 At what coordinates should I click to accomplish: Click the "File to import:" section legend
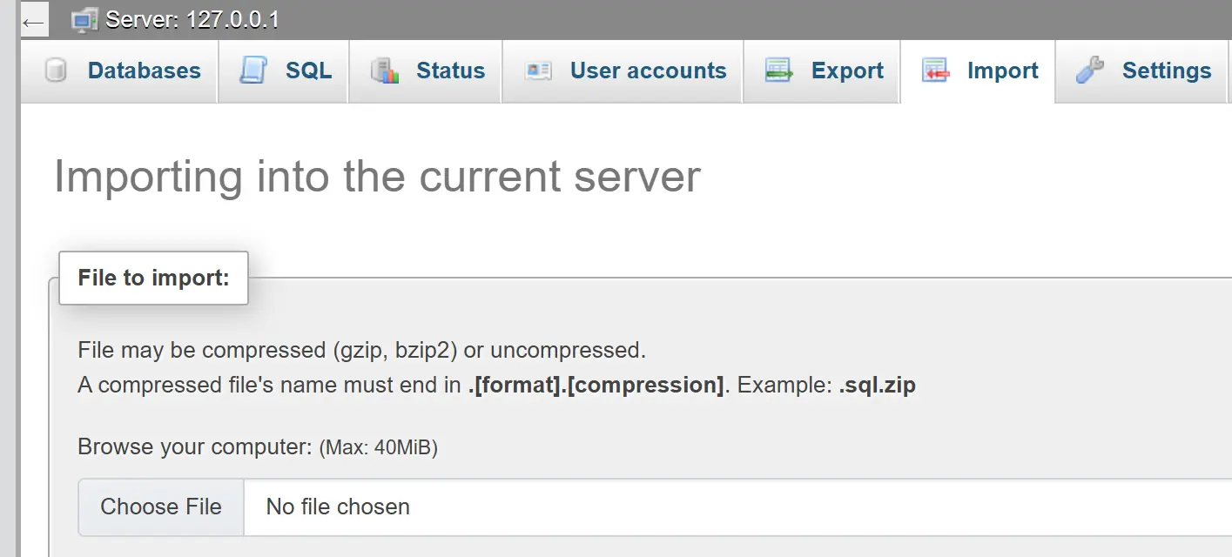point(153,278)
